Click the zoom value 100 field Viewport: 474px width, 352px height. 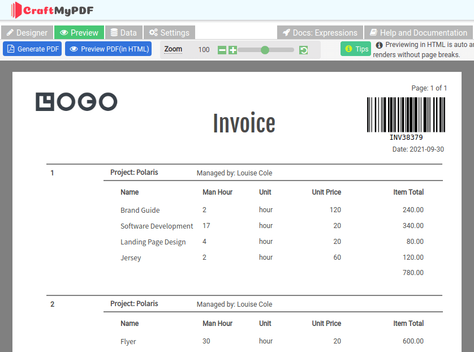pyautogui.click(x=204, y=50)
